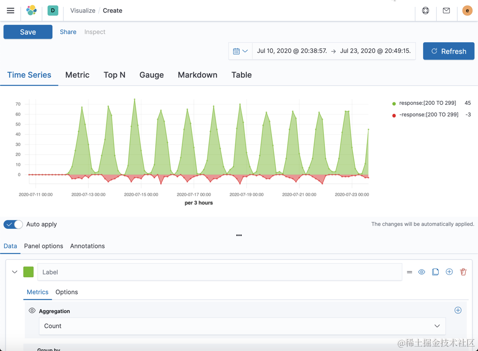Select the Time Series tab
Viewport: 478px width, 351px height.
point(29,75)
